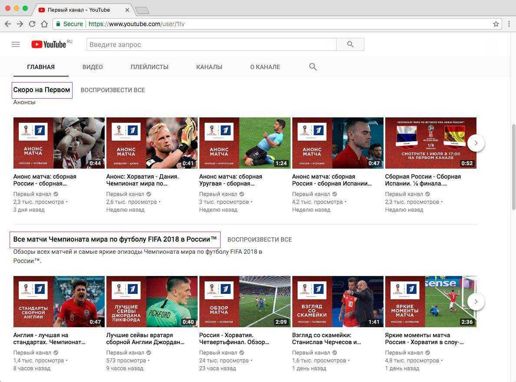Open title Анонс матча: сборная Уругвая
This screenshot has height=382, width=516.
tap(231, 180)
